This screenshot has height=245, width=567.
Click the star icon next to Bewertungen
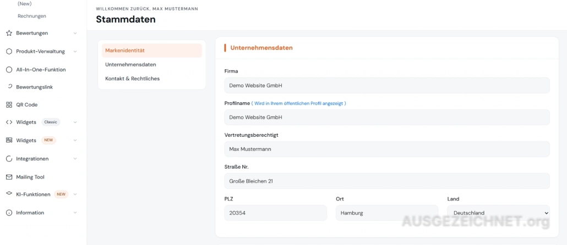coord(9,33)
